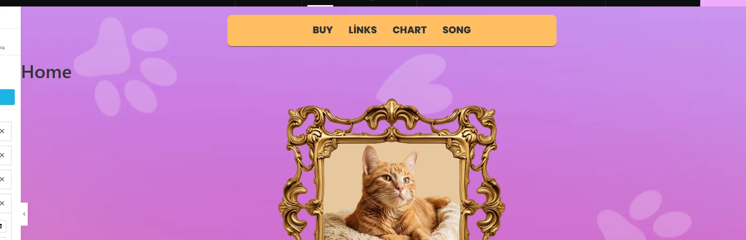Open the BUY menu item
Image resolution: width=746 pixels, height=240 pixels.
click(323, 30)
